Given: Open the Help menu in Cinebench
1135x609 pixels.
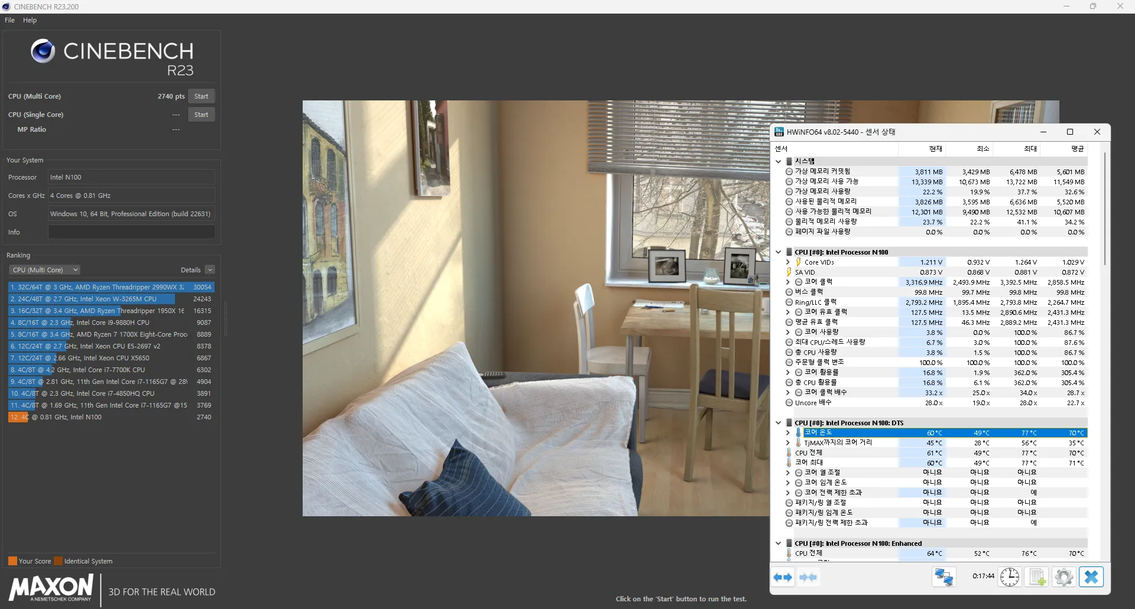Looking at the screenshot, I should 30,20.
